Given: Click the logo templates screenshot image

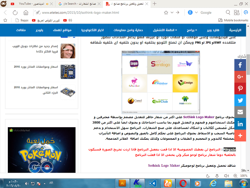Looking at the screenshot, I should point(161,82).
